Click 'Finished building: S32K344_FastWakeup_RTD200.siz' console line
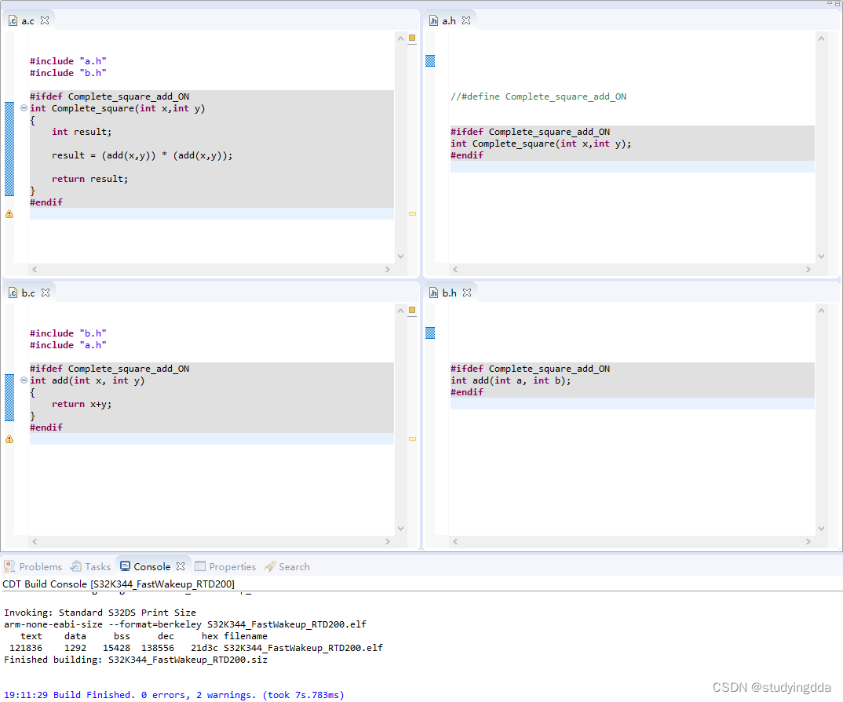Image resolution: width=843 pixels, height=702 pixels. [x=136, y=660]
